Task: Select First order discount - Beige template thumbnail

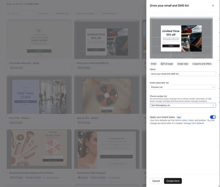Action: click(x=39, y=39)
